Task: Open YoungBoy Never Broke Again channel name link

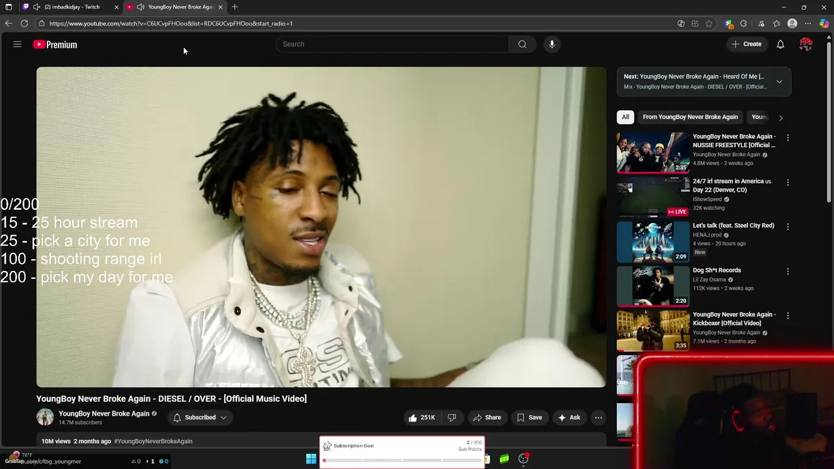Action: click(x=104, y=414)
